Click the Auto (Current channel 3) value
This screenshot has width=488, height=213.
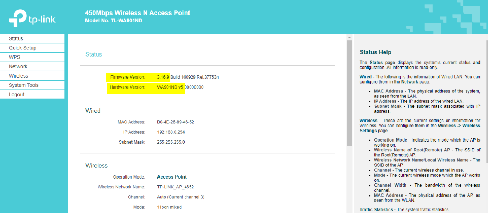(x=181, y=197)
